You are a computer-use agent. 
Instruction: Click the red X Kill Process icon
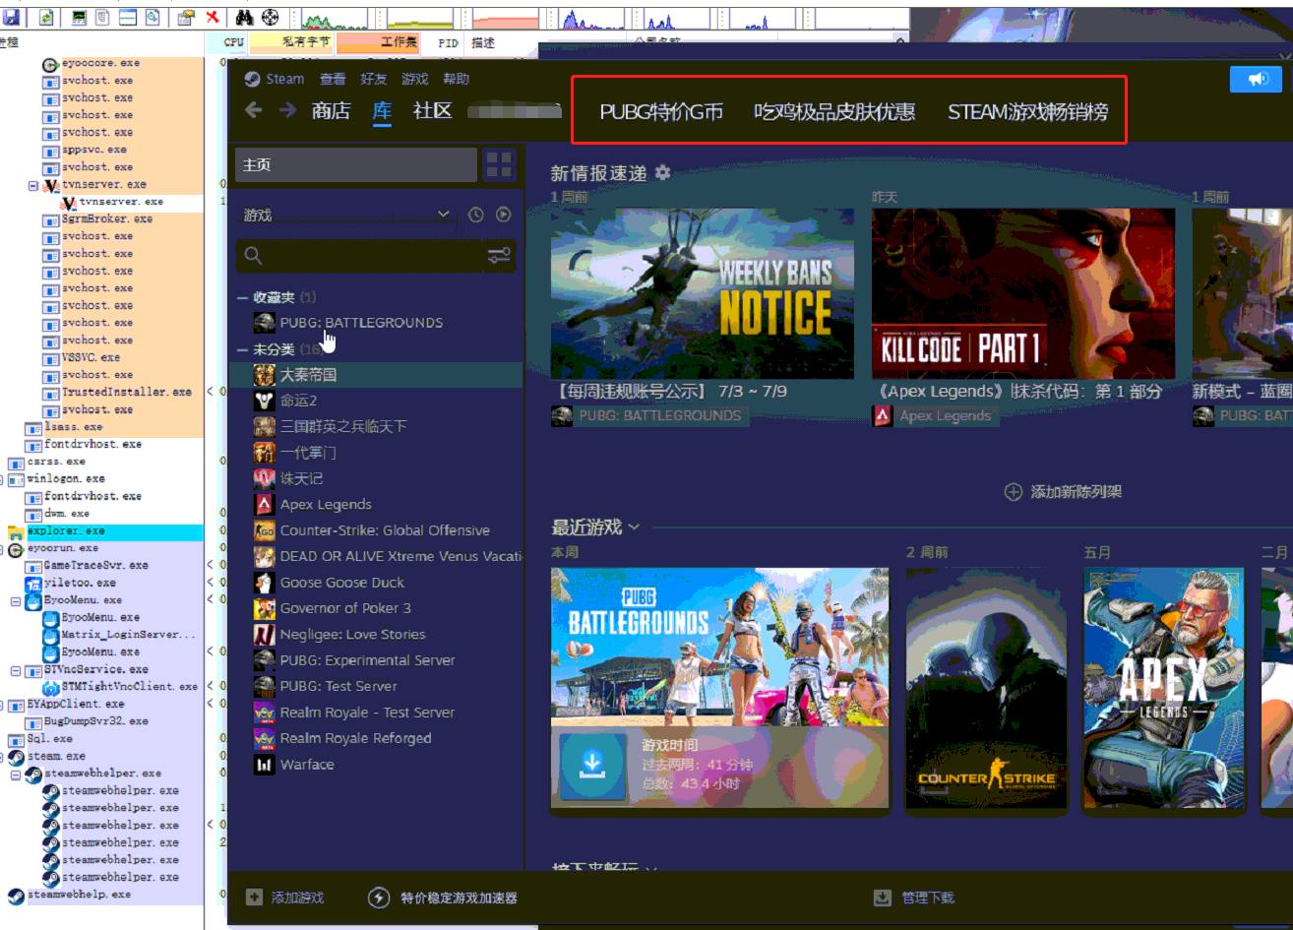click(213, 18)
